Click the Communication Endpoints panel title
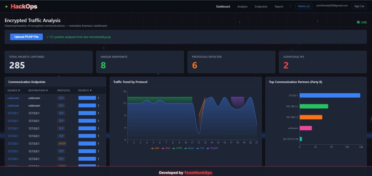 click(x=27, y=82)
